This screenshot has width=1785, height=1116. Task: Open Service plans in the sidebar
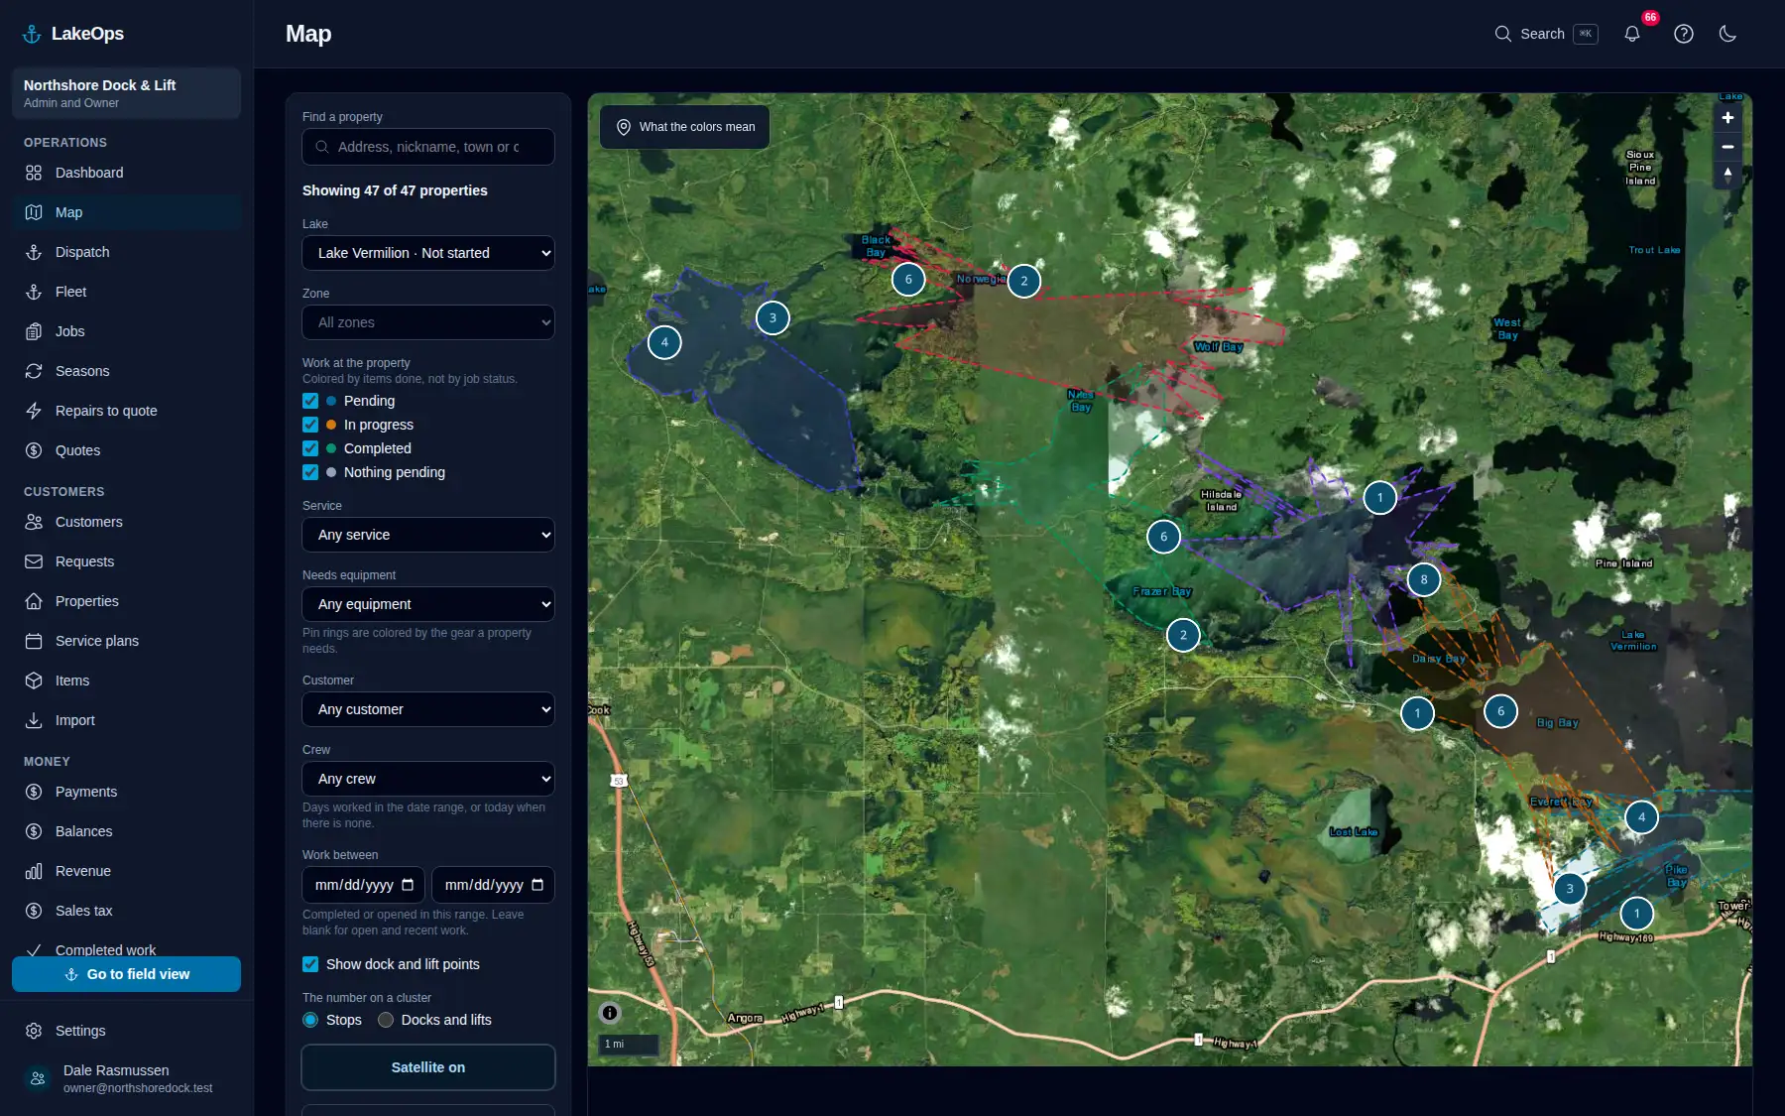pos(126,641)
